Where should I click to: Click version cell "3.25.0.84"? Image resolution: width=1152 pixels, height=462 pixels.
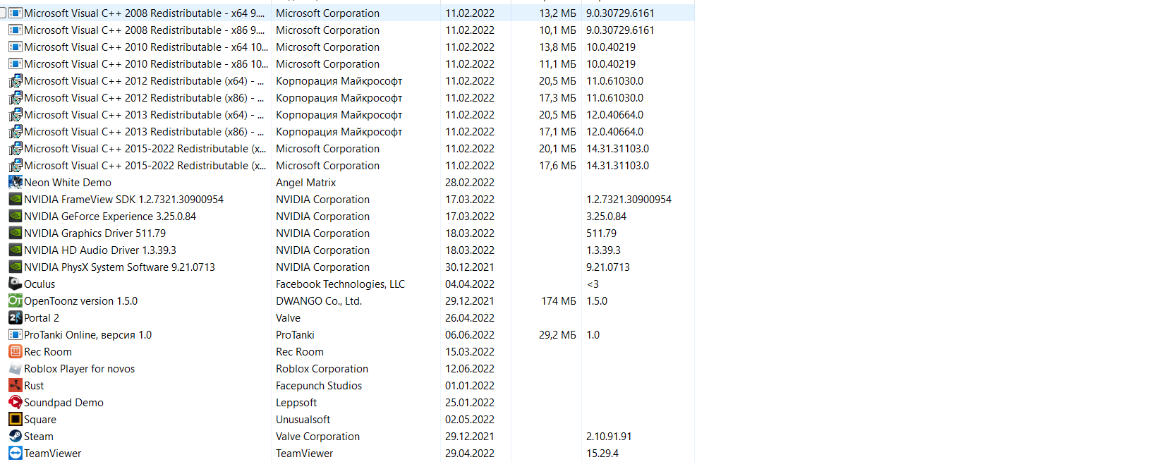(x=607, y=217)
